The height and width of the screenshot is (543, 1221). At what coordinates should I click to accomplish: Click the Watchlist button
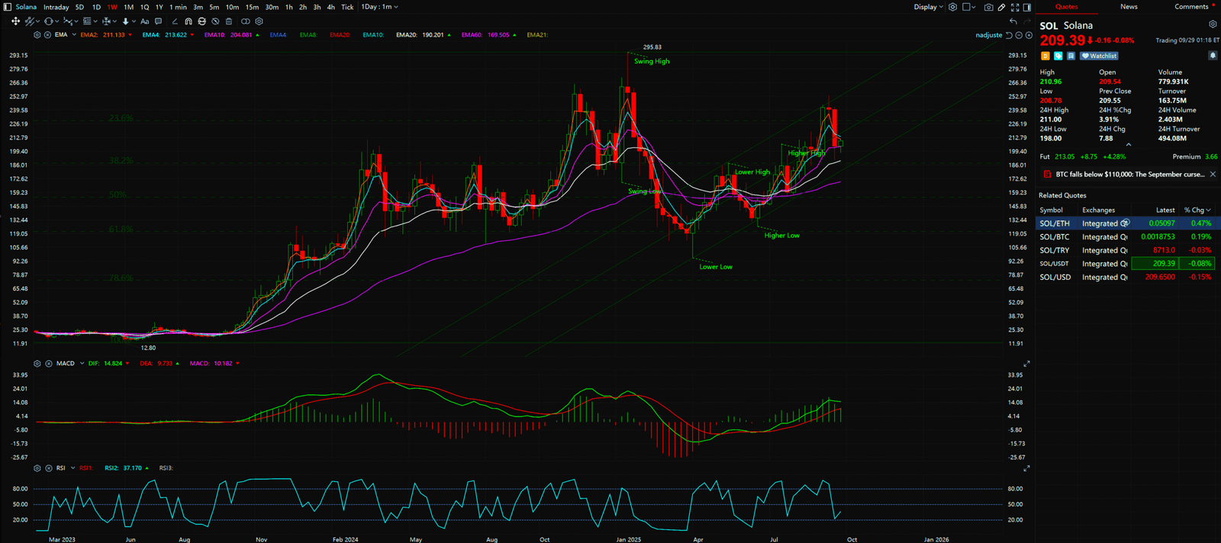coord(1100,56)
